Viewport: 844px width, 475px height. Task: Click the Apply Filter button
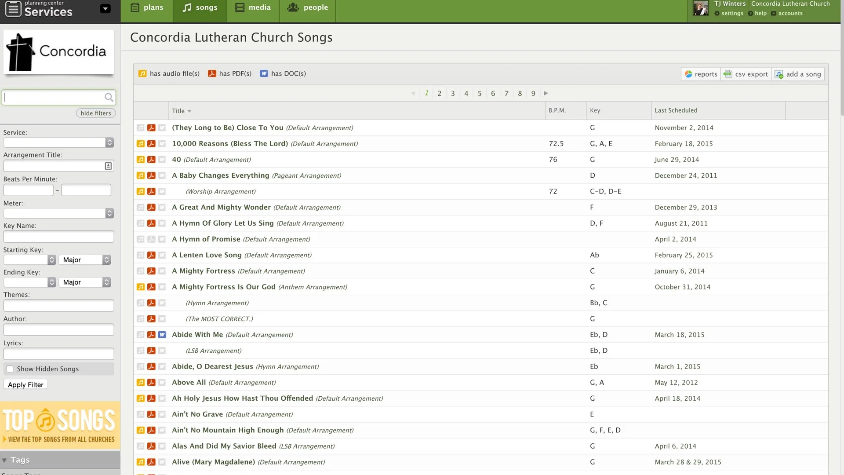tap(25, 385)
